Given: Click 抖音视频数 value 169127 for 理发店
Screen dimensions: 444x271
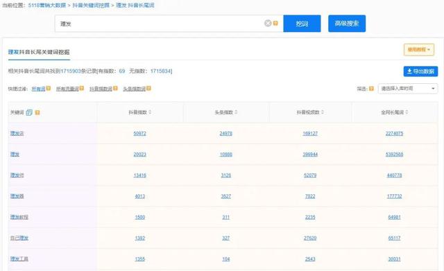Looking at the screenshot, I should pyautogui.click(x=310, y=133).
